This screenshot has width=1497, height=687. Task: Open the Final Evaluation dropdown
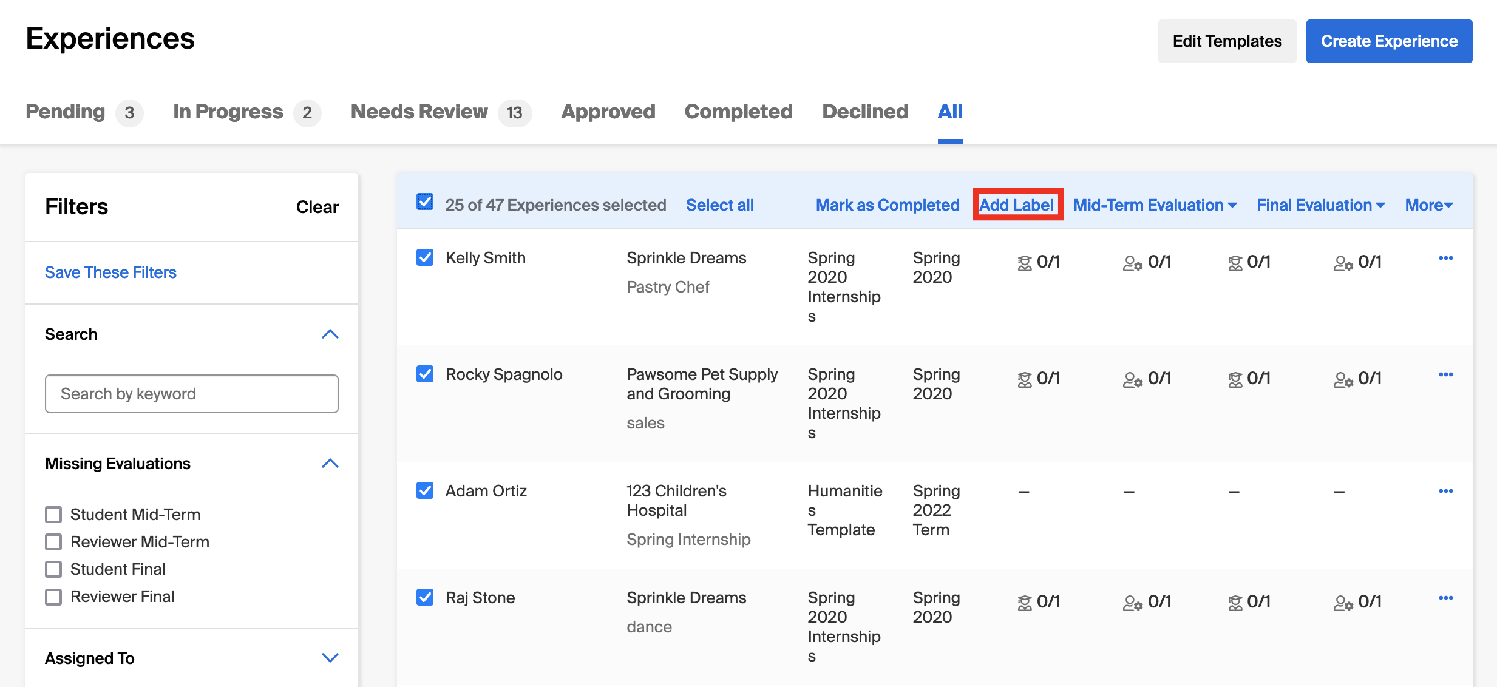pos(1321,205)
